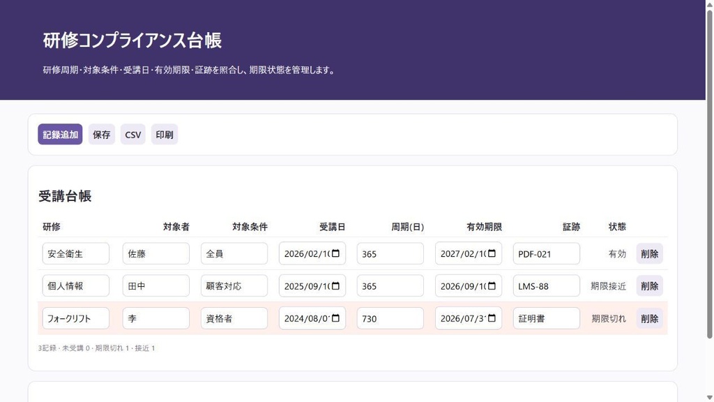714x402 pixels.
Task: Edit the PDF-021 evidence field
Action: [x=547, y=254]
